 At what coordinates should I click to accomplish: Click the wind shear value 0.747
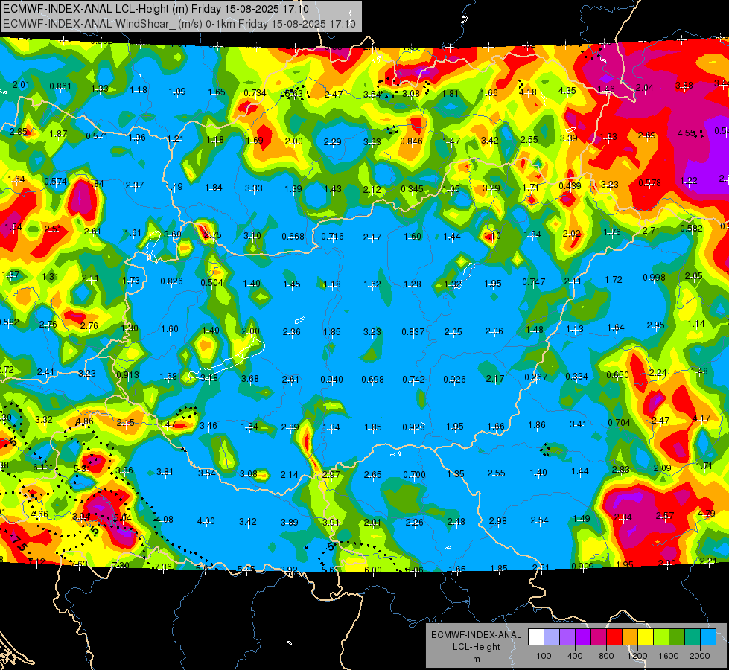[534, 281]
